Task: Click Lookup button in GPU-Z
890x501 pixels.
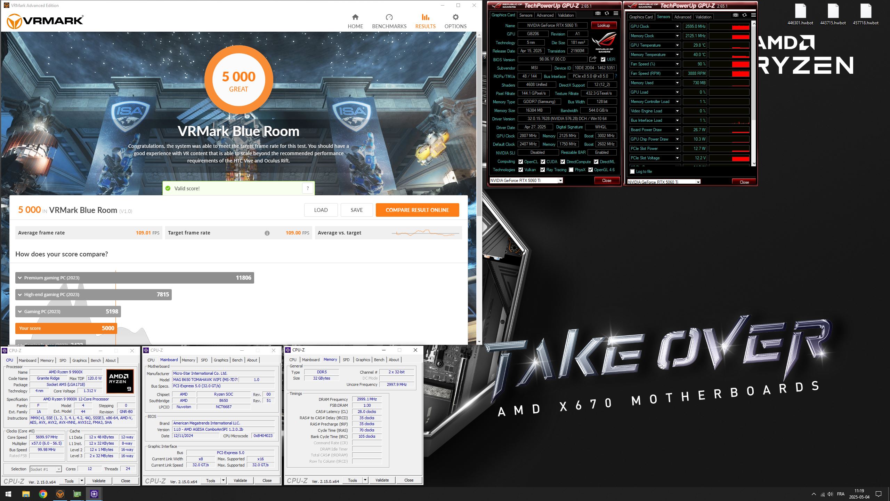Action: coord(604,25)
